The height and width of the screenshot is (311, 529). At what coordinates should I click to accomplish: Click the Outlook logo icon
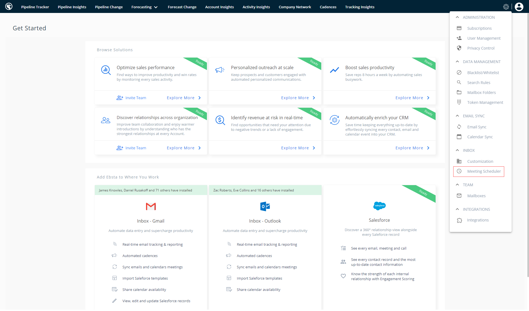[265, 206]
